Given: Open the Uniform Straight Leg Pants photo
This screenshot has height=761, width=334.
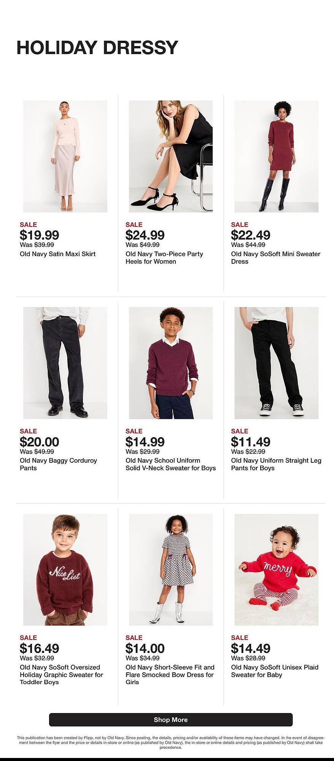Looking at the screenshot, I should tap(276, 363).
